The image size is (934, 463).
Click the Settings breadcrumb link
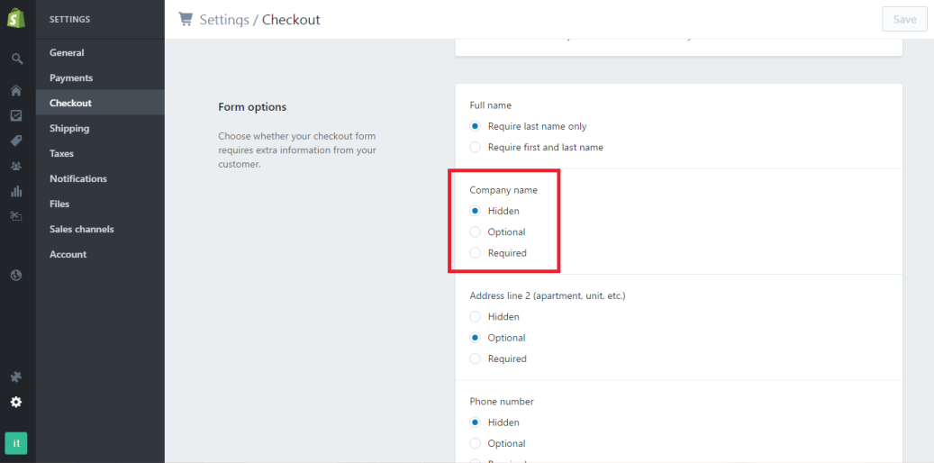(224, 20)
